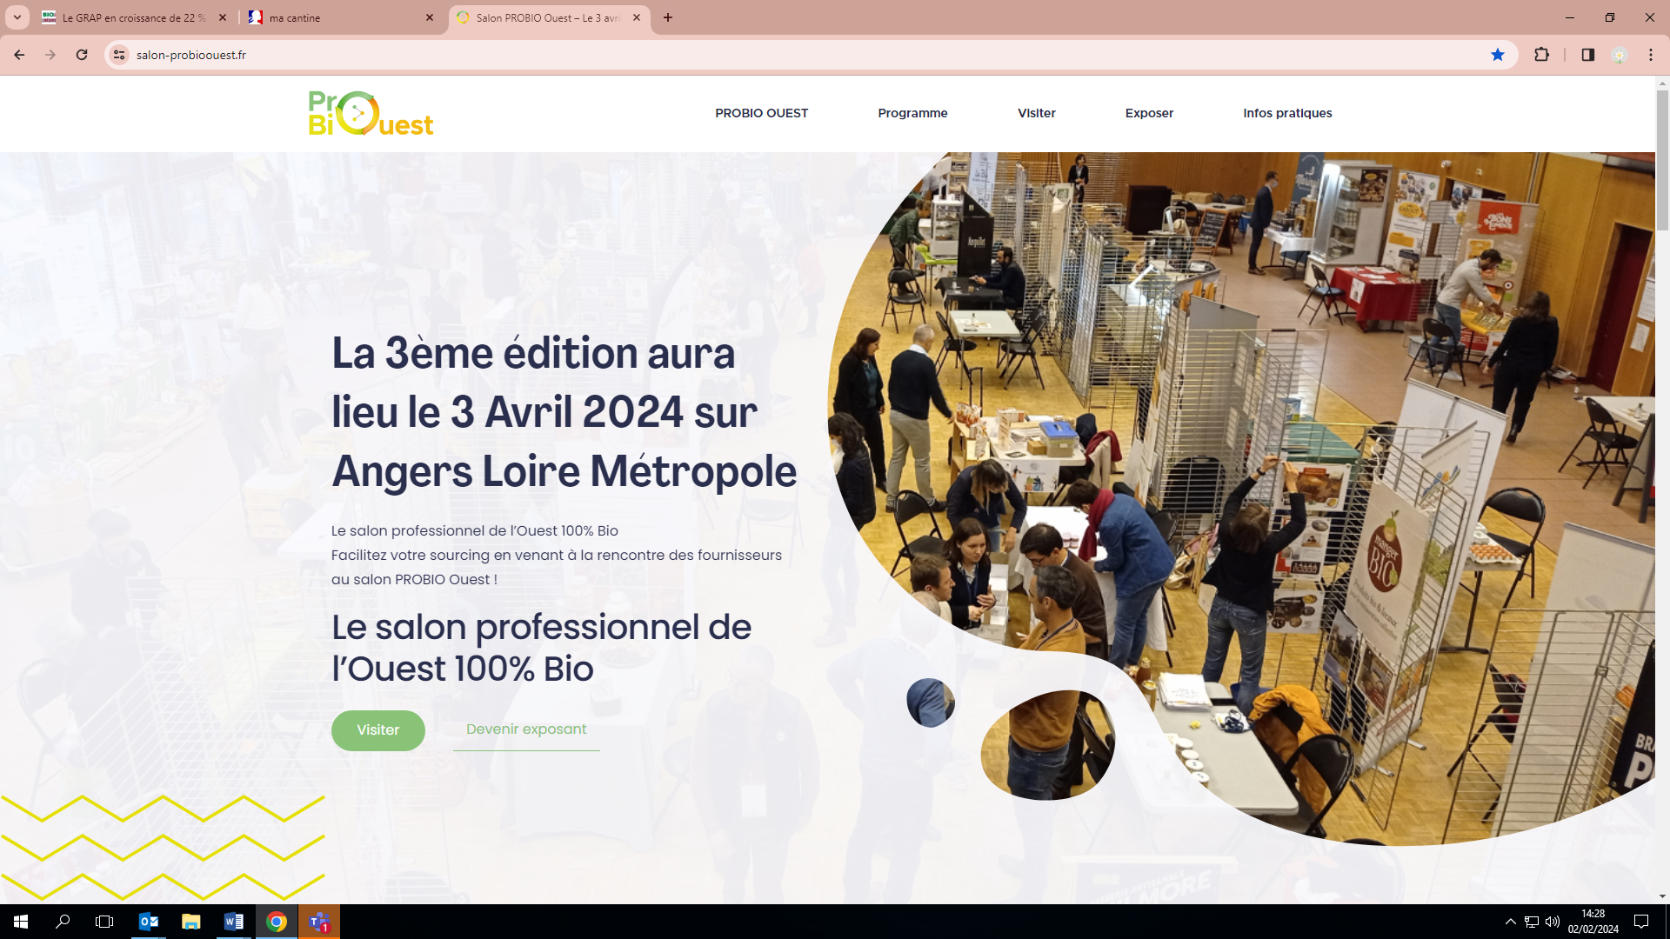Open Chrome three-dot menu

tap(1650, 55)
